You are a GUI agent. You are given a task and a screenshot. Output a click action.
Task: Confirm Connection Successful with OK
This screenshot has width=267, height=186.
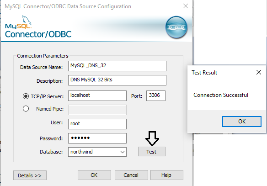coord(242,122)
